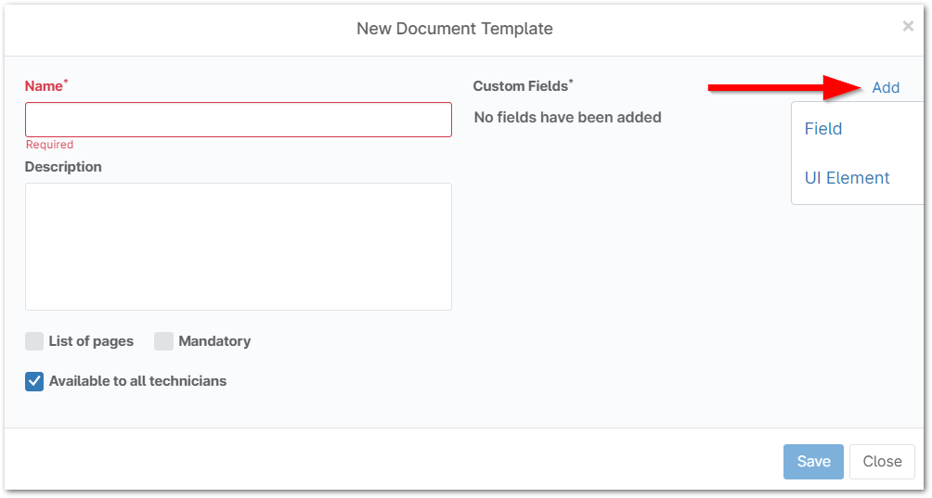Click the red Name field label

coord(44,86)
